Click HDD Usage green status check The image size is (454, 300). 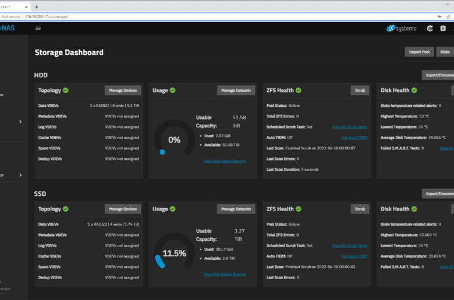pos(172,90)
